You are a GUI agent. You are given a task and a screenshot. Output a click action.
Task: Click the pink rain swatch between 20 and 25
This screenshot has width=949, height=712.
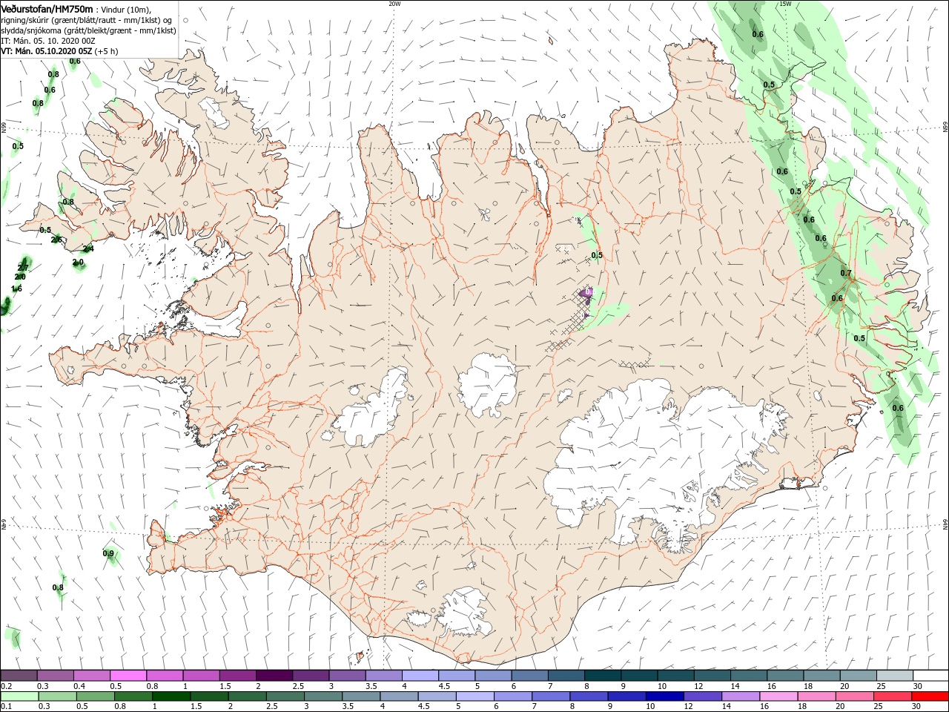pyautogui.click(x=855, y=696)
